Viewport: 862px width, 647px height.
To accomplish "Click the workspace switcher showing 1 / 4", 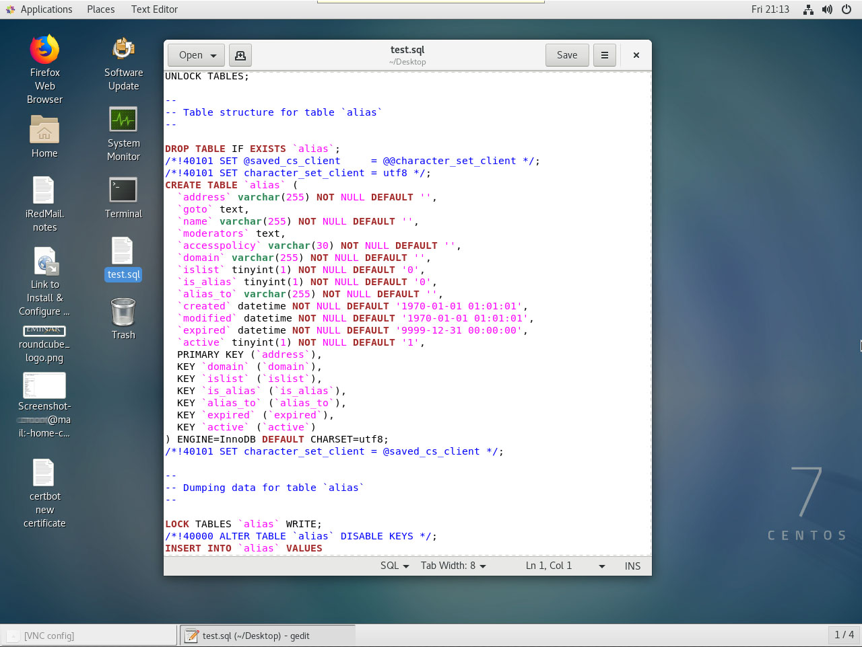I will coord(844,634).
